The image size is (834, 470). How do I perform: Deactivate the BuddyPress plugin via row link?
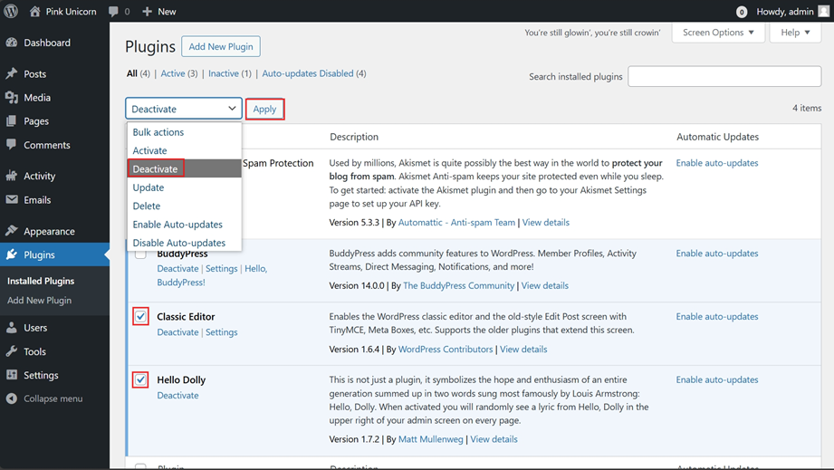[177, 268]
